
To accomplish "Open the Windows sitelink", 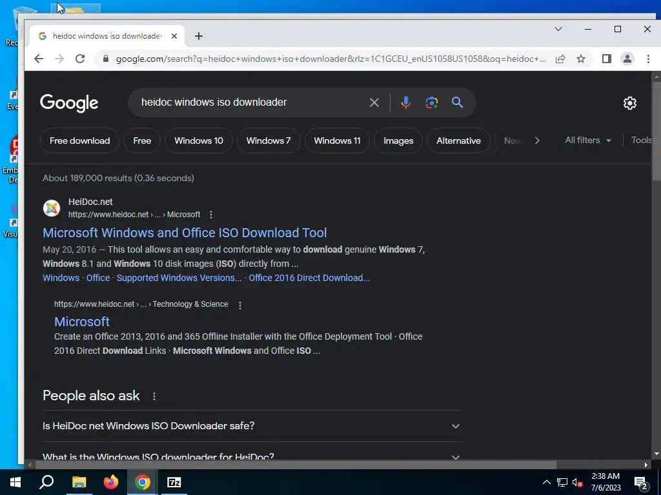I will [x=61, y=278].
